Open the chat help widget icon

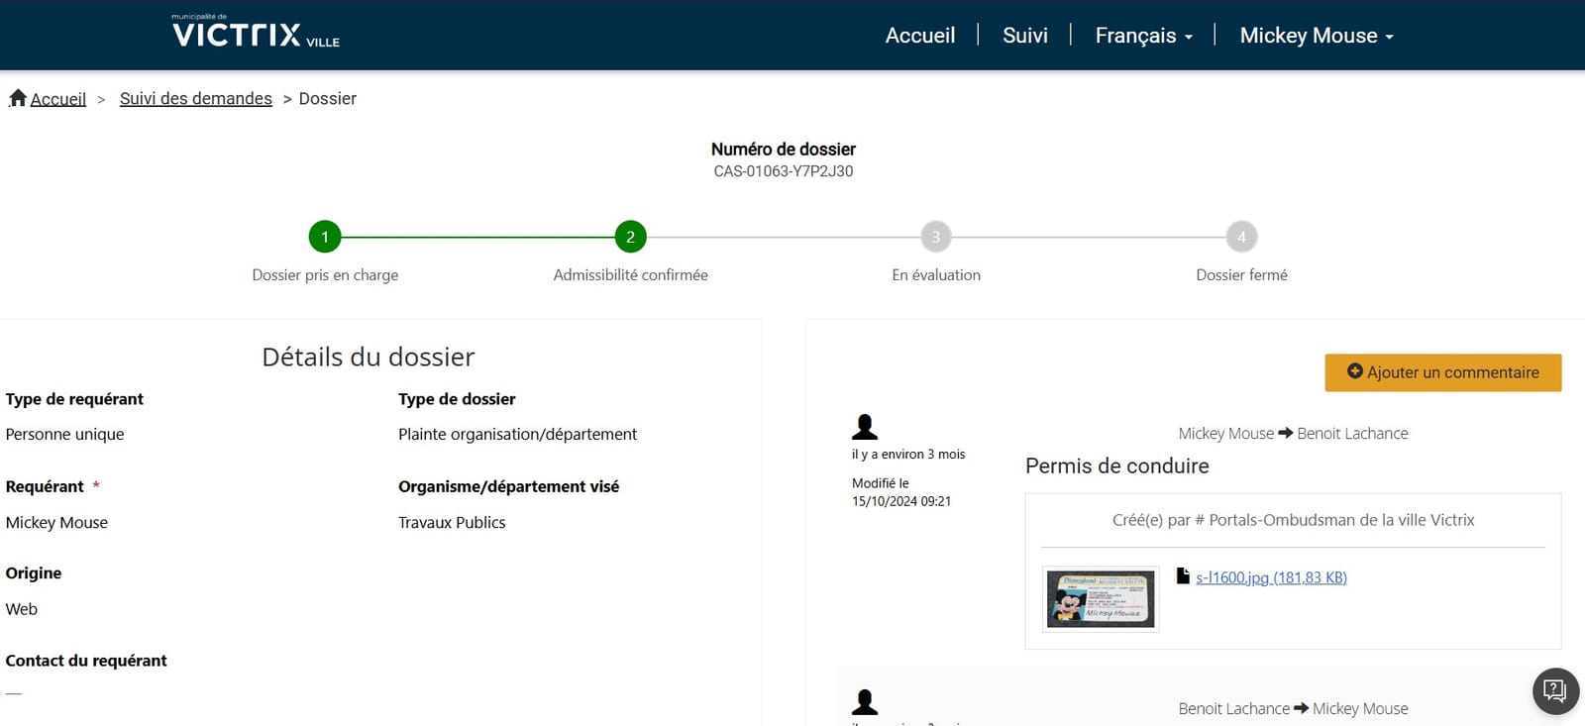click(1555, 690)
